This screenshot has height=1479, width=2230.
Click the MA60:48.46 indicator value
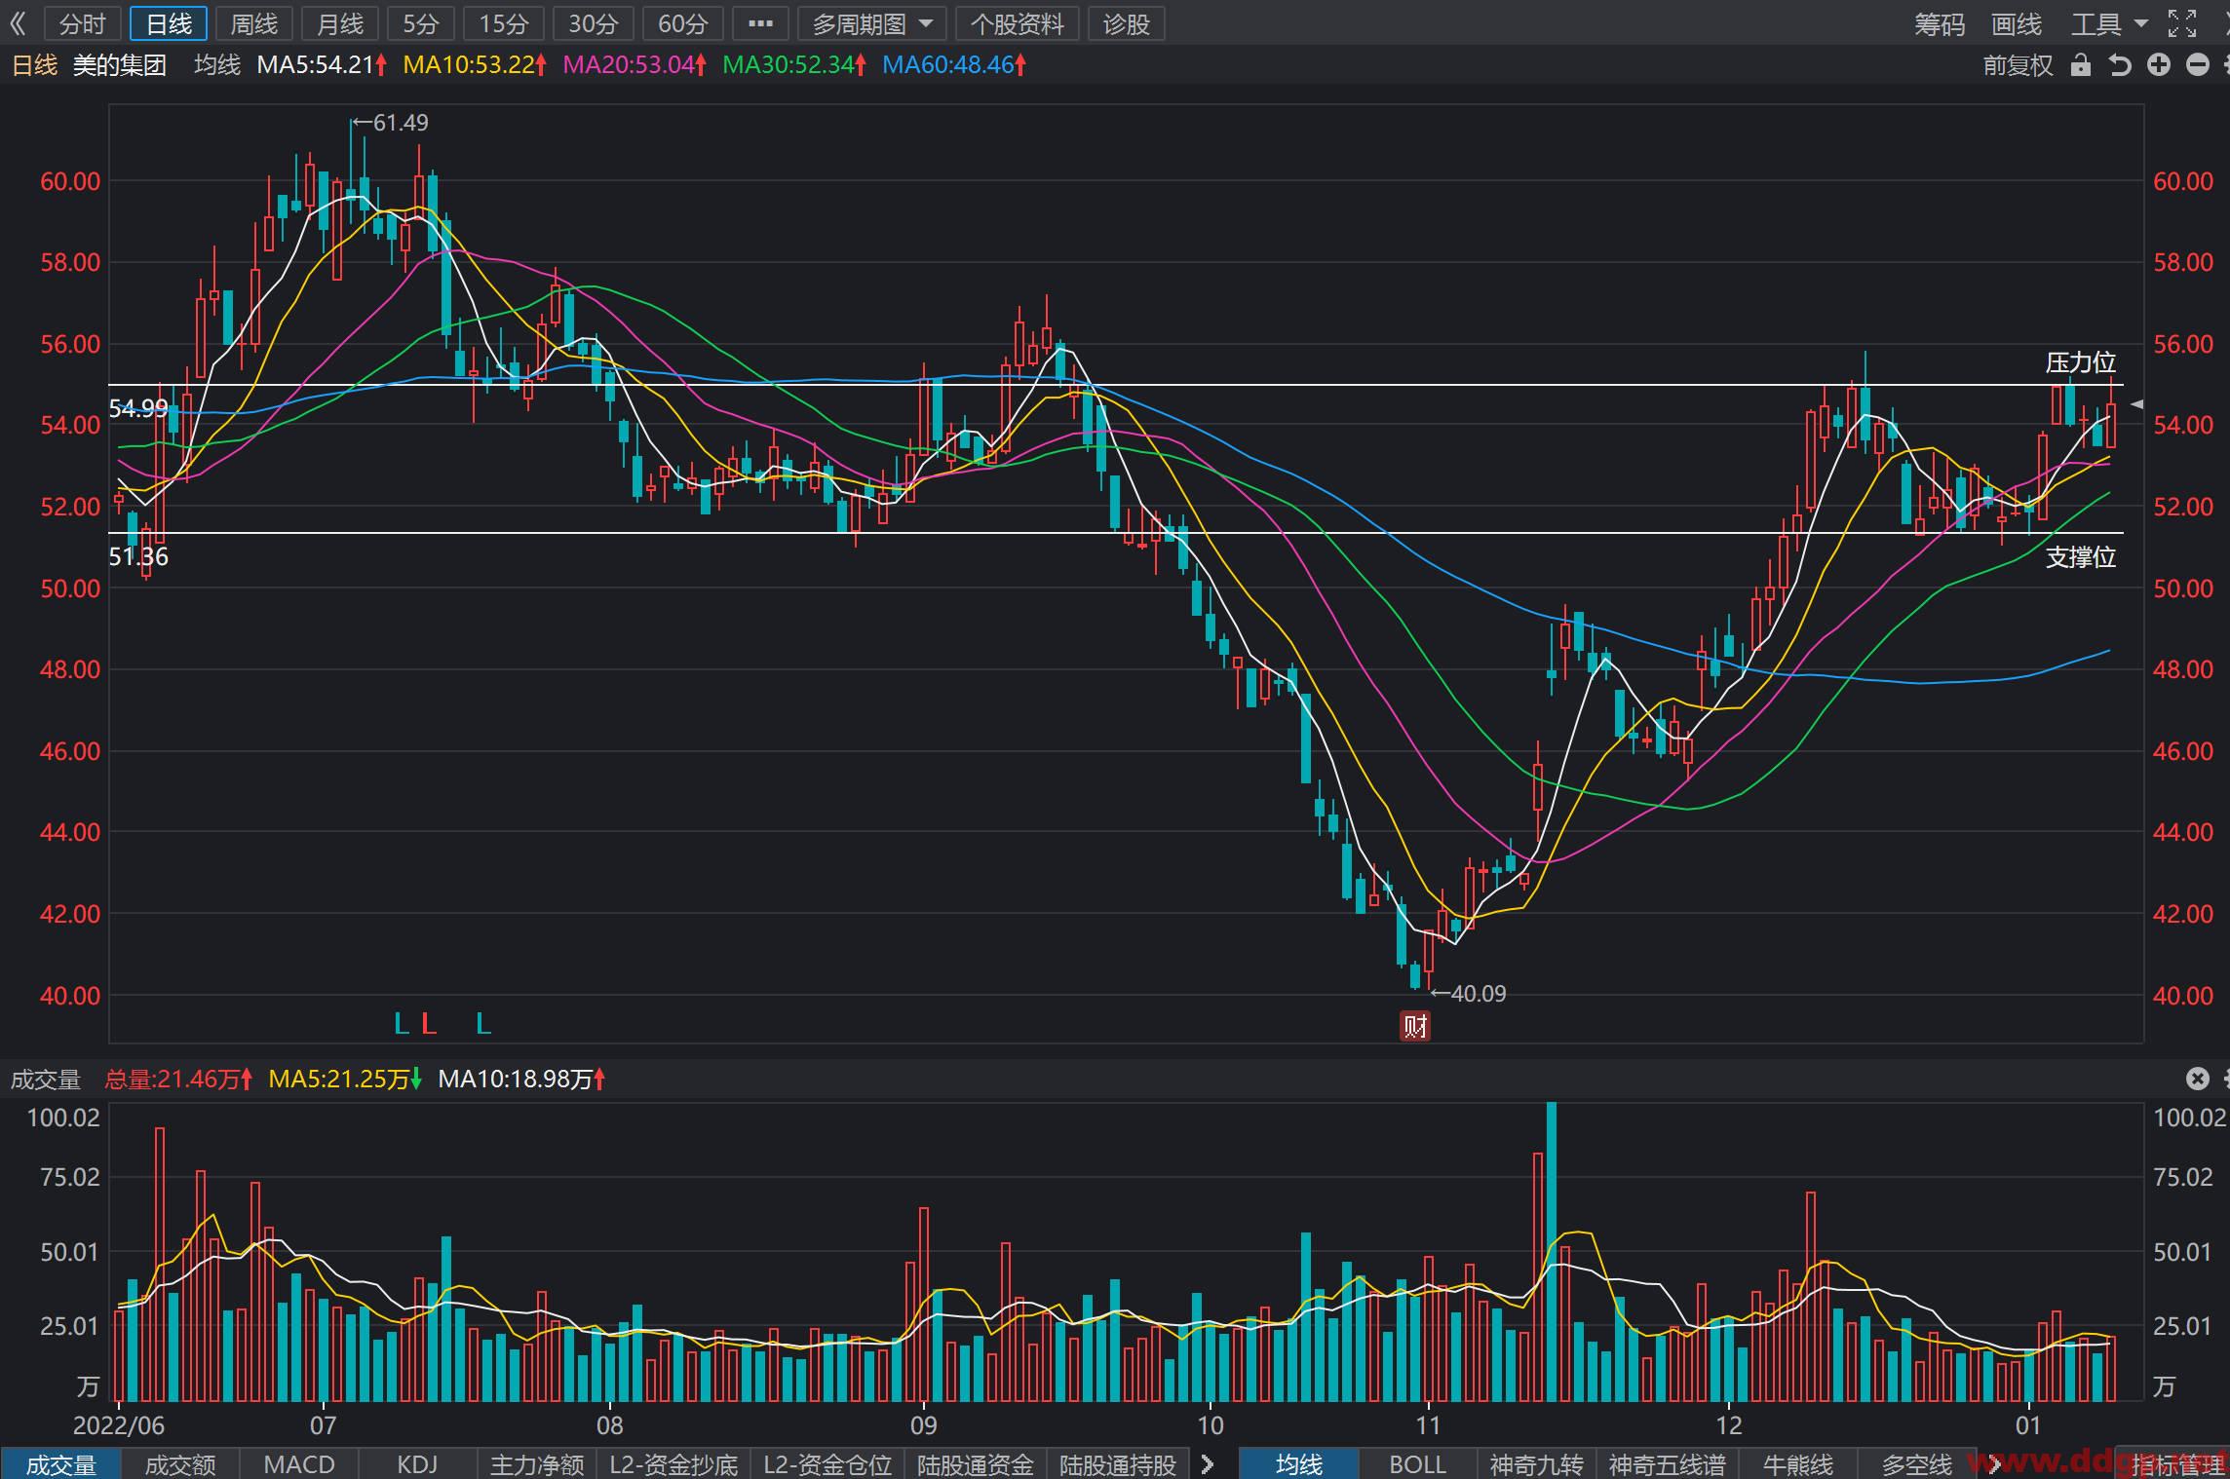point(954,65)
